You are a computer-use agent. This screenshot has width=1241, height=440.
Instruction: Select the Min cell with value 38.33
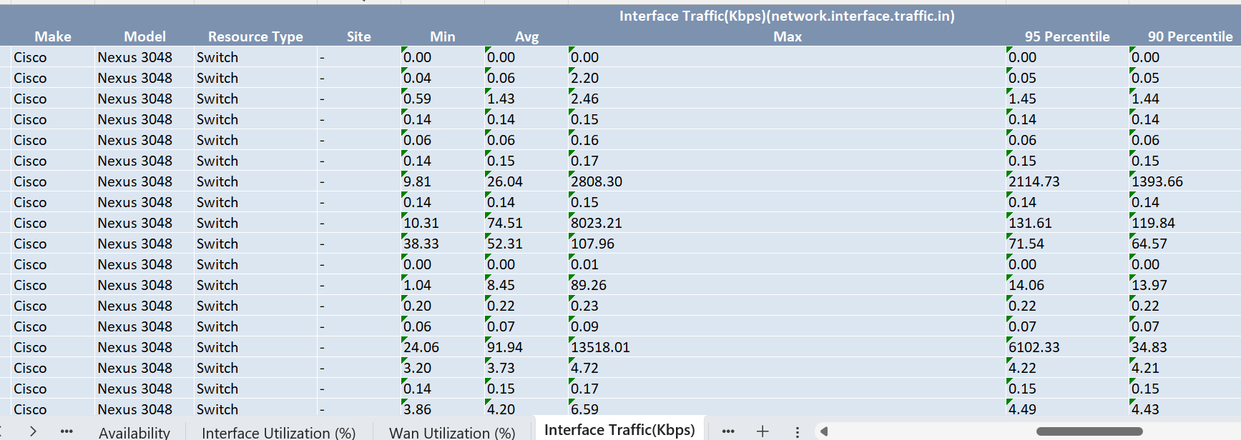[442, 244]
